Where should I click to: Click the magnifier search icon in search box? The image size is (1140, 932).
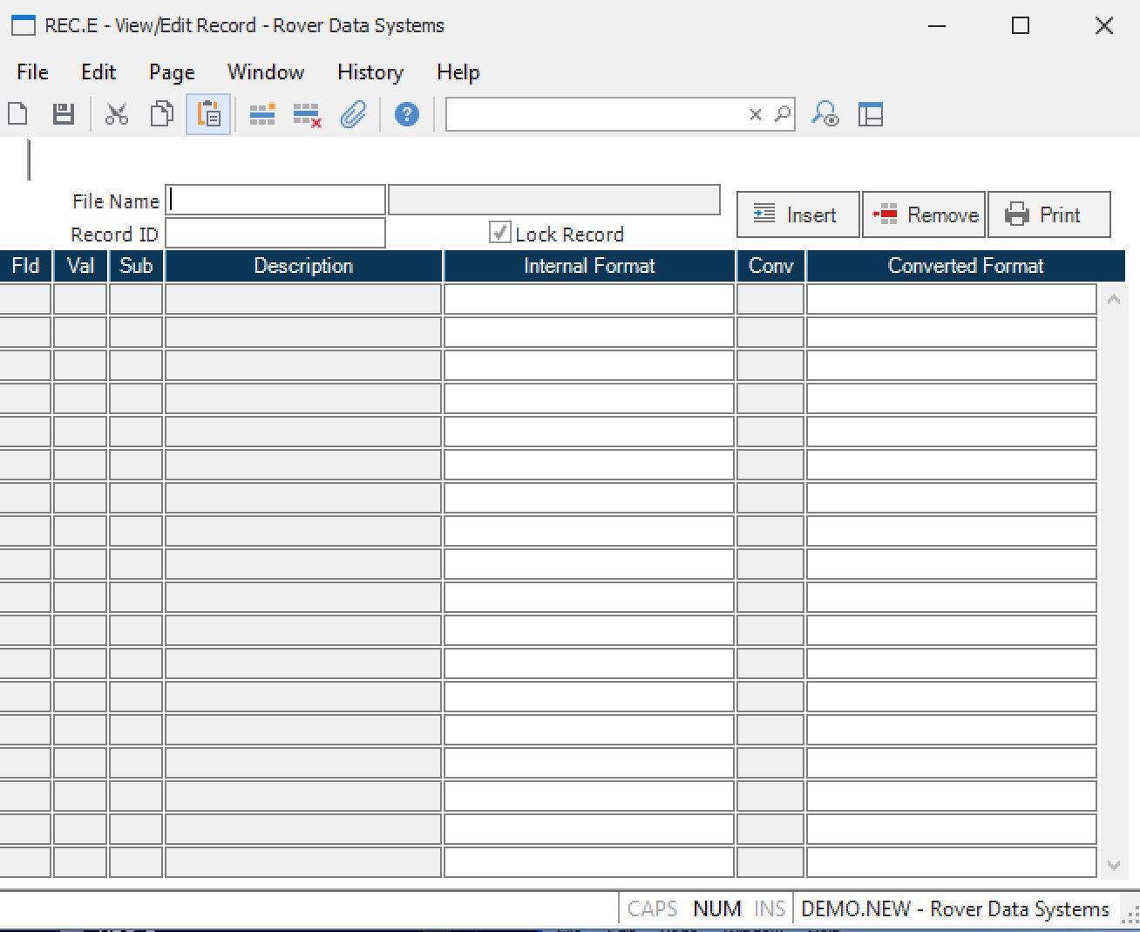tap(783, 114)
